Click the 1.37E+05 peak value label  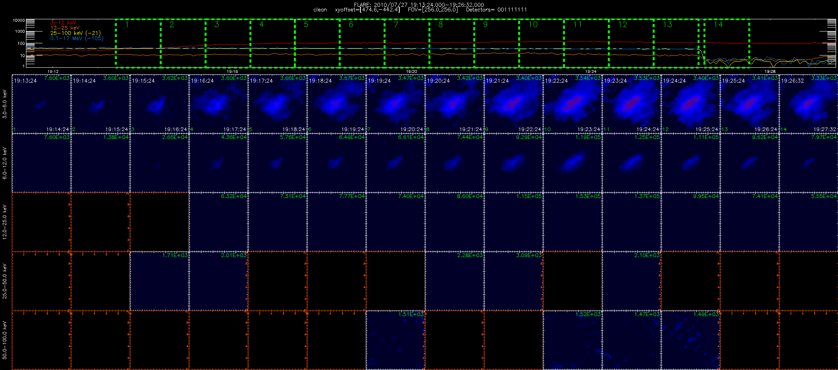point(647,196)
